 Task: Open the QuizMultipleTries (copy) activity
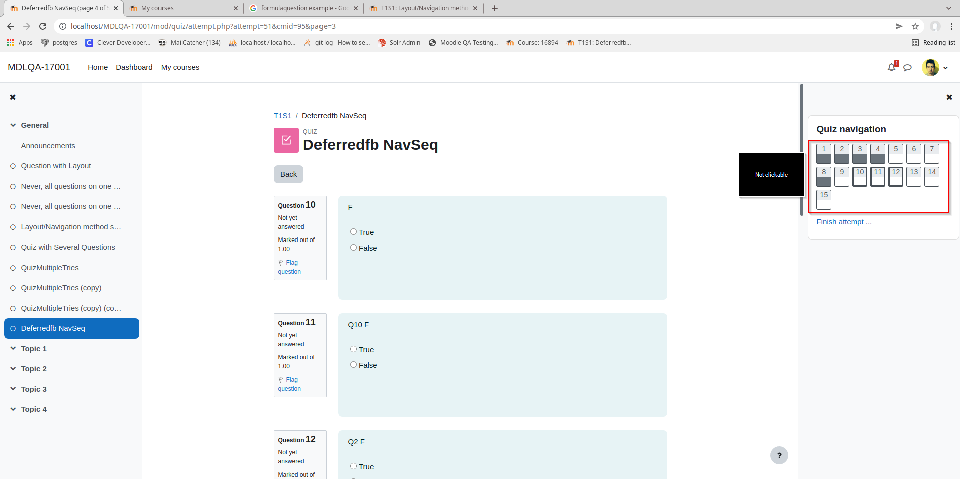[x=61, y=288]
